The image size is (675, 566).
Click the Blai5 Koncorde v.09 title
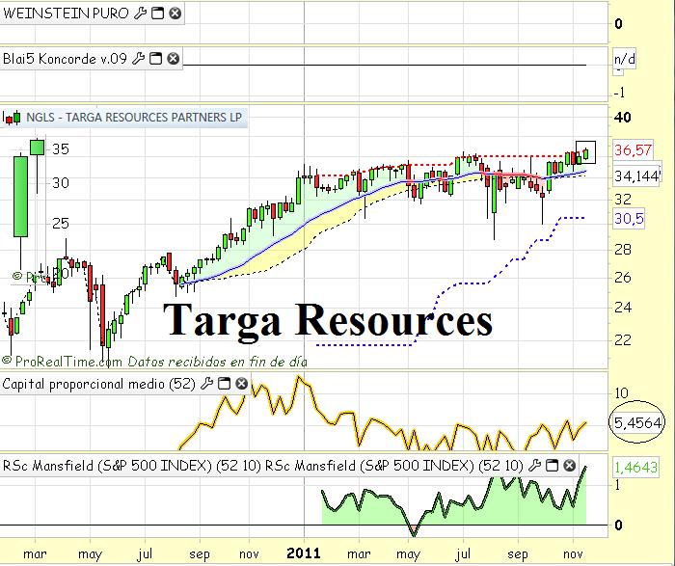(65, 58)
